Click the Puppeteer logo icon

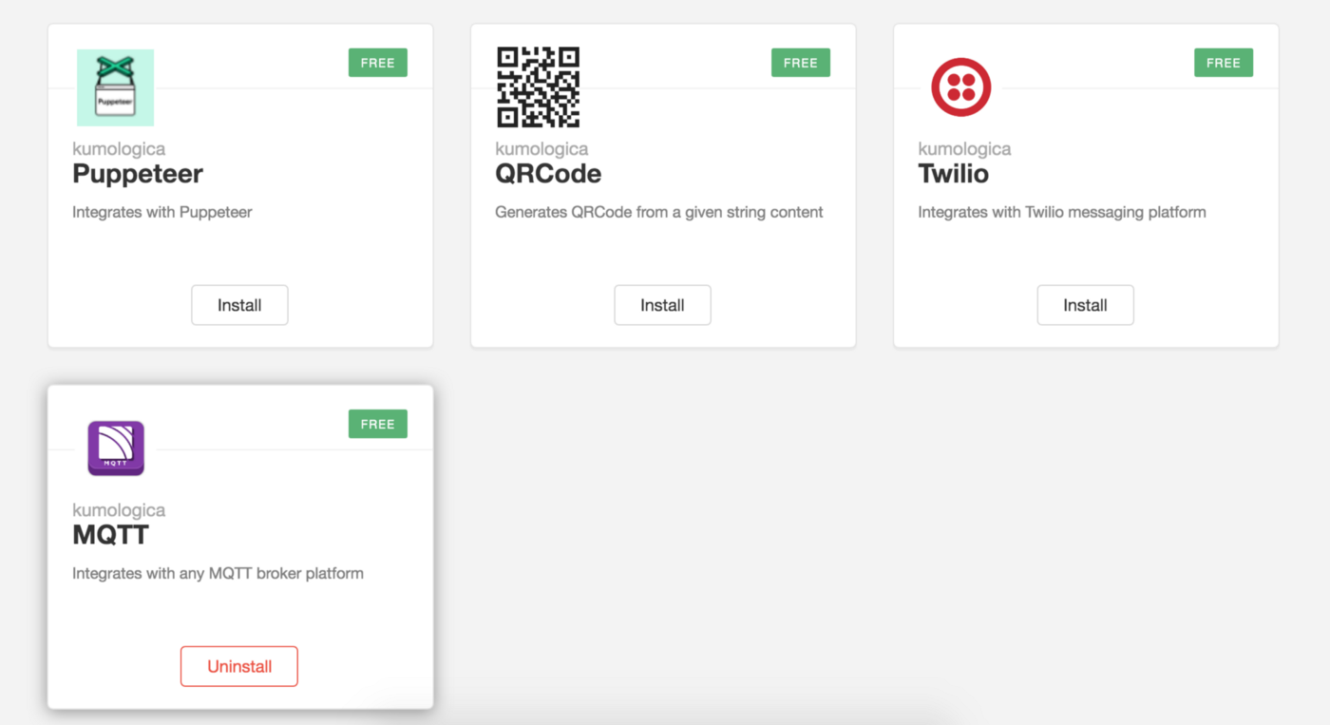tap(115, 87)
